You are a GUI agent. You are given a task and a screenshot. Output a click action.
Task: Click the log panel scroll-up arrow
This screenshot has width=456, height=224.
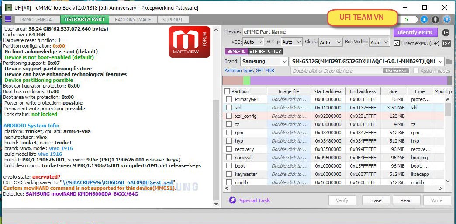coord(216,30)
